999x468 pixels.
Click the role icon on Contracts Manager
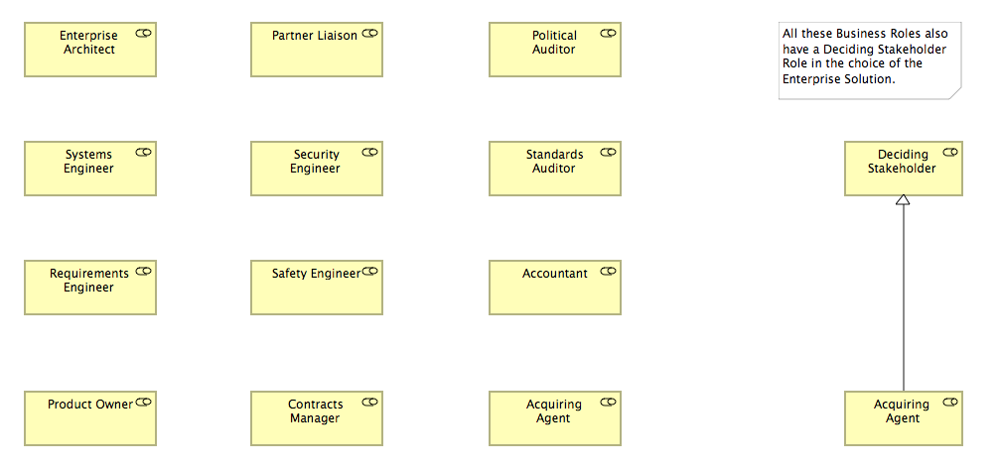pyautogui.click(x=370, y=402)
